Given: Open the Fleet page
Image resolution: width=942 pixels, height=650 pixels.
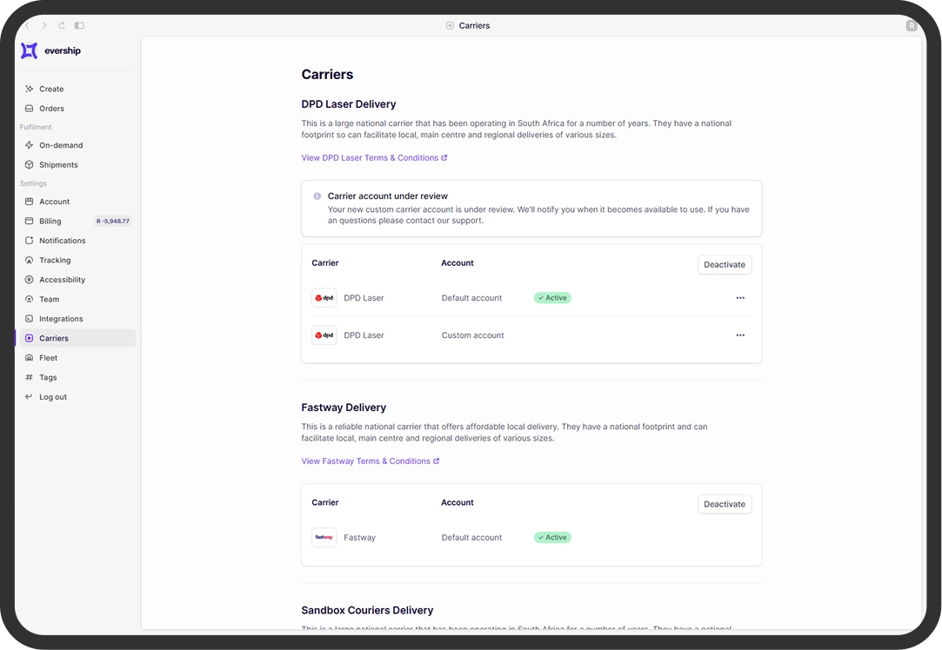Looking at the screenshot, I should [x=48, y=358].
